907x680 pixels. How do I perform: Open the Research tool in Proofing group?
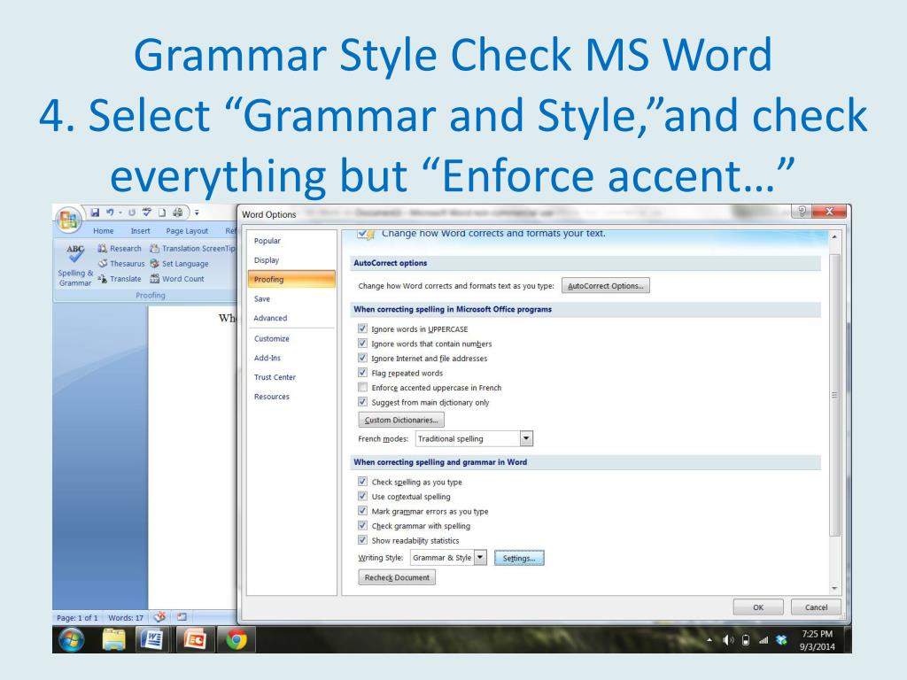click(x=120, y=248)
